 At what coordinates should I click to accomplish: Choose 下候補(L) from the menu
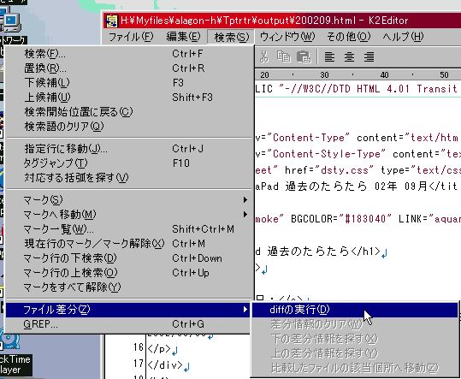(128, 83)
